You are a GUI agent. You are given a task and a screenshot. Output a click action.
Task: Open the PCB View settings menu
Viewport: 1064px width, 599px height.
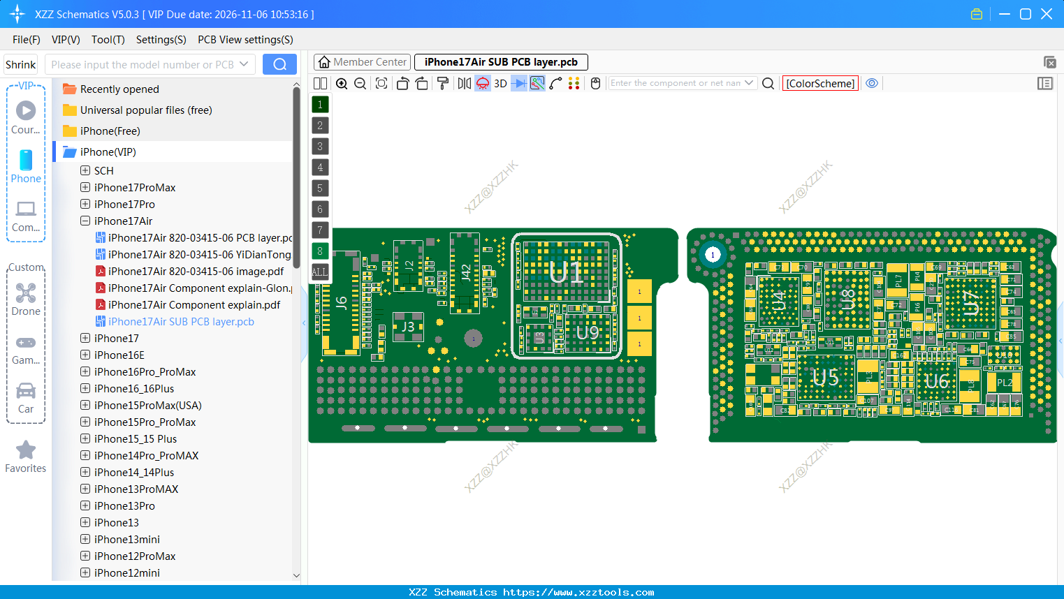pyautogui.click(x=245, y=40)
